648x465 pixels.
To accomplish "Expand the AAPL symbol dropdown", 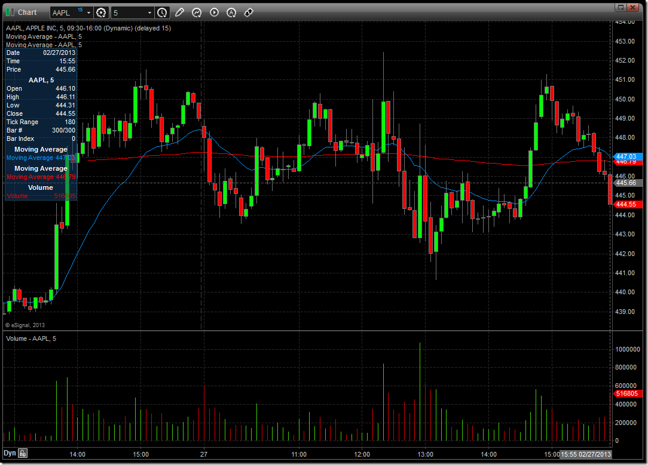I will tap(88, 13).
